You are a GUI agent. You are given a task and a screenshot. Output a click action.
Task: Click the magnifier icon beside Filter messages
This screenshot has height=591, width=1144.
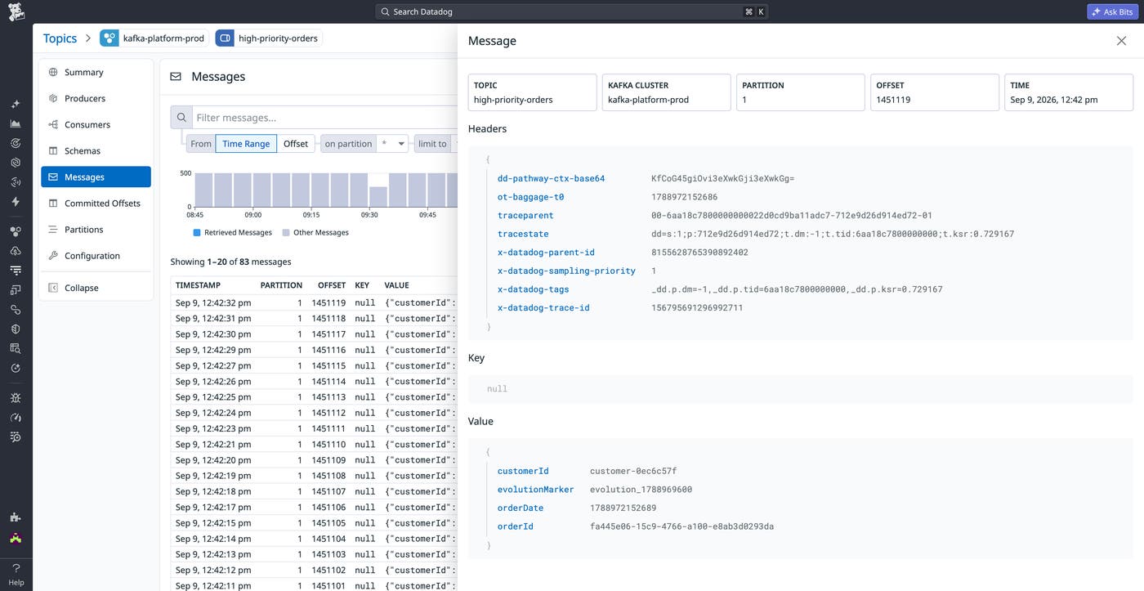click(x=181, y=118)
